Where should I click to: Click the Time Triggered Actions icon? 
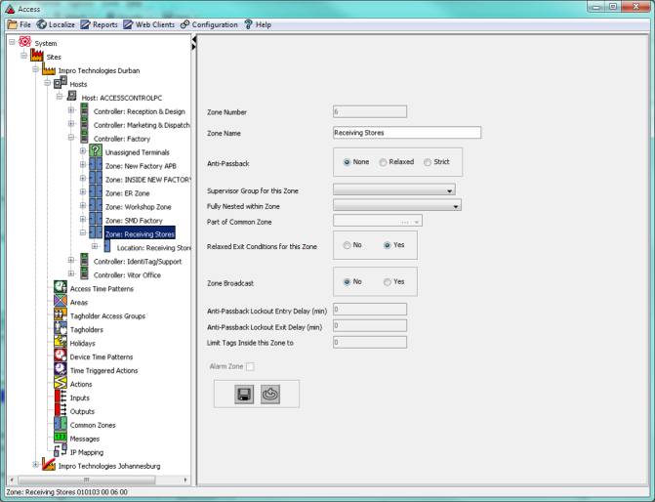(x=61, y=369)
